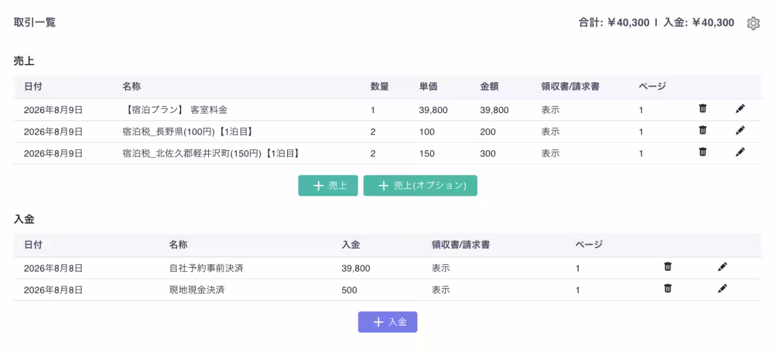This screenshot has width=776, height=353.
Task: Delete the 客室料金 sales row
Action: tap(702, 109)
